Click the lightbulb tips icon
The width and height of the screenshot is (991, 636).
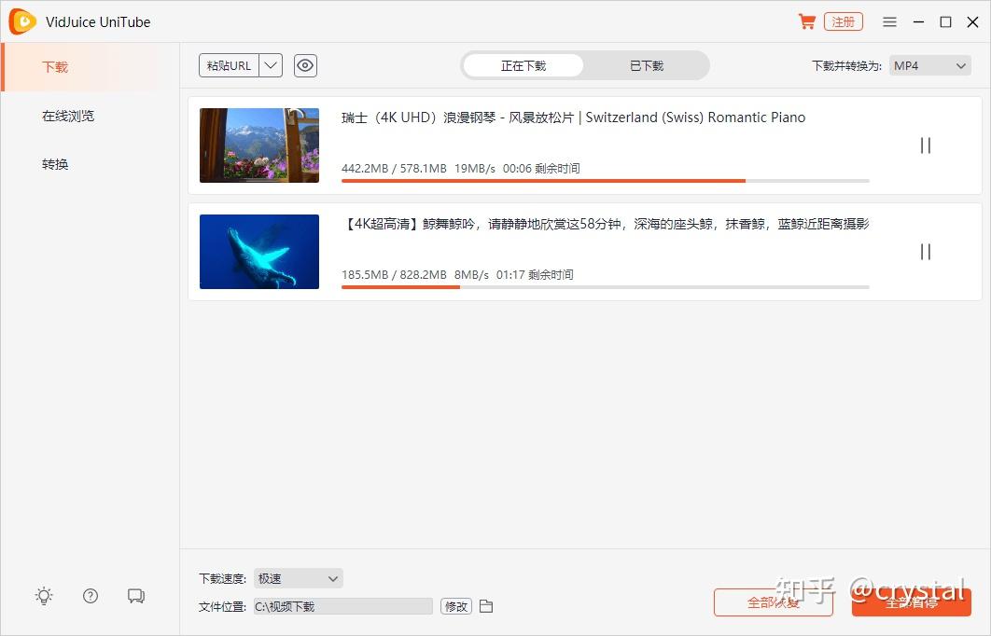click(43, 595)
